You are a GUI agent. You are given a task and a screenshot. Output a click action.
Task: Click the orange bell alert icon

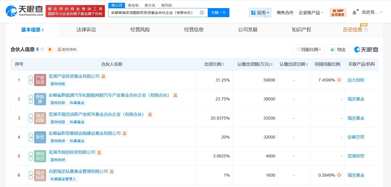50,49
